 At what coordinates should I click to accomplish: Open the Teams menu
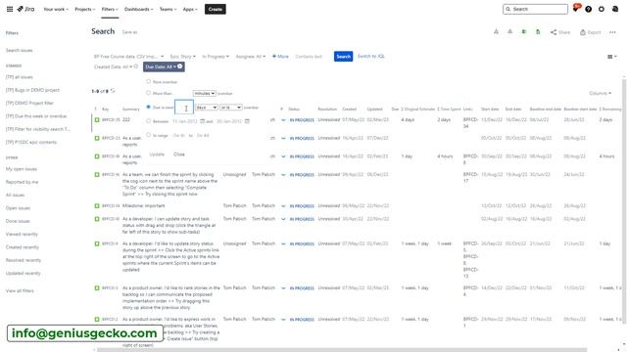168,9
